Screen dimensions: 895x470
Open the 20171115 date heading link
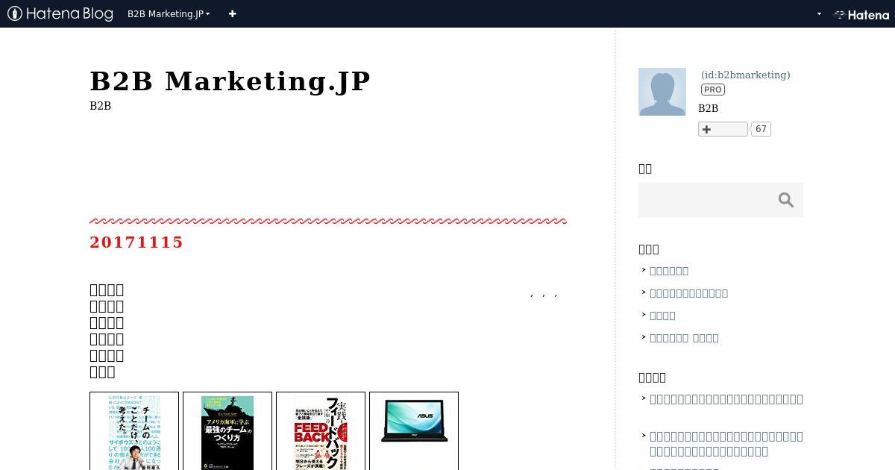click(x=136, y=242)
